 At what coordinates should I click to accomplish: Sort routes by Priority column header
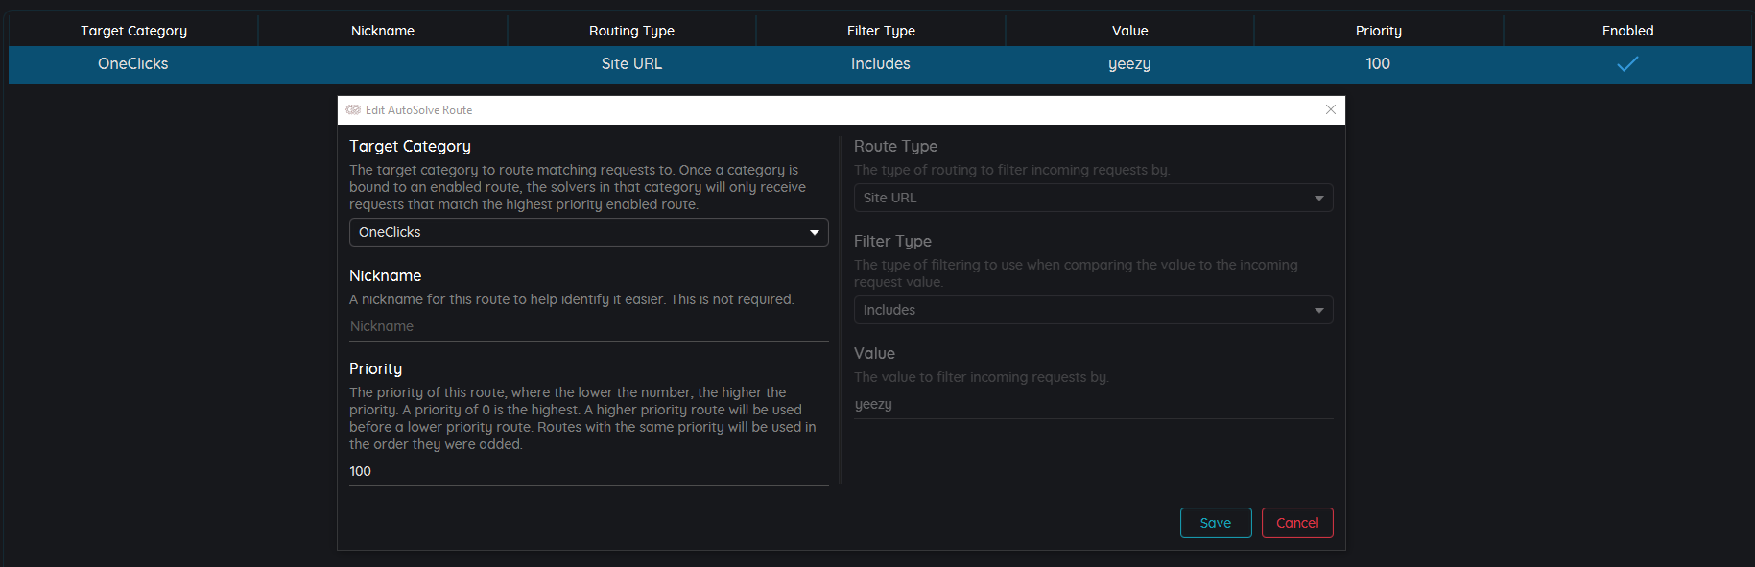pos(1378,31)
